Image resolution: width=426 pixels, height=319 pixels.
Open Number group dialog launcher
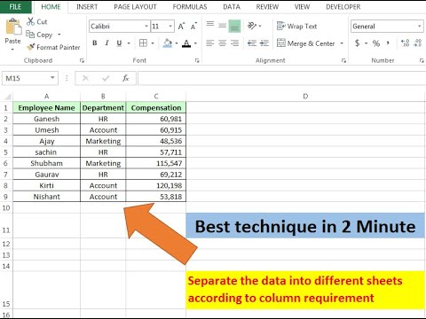coord(422,60)
